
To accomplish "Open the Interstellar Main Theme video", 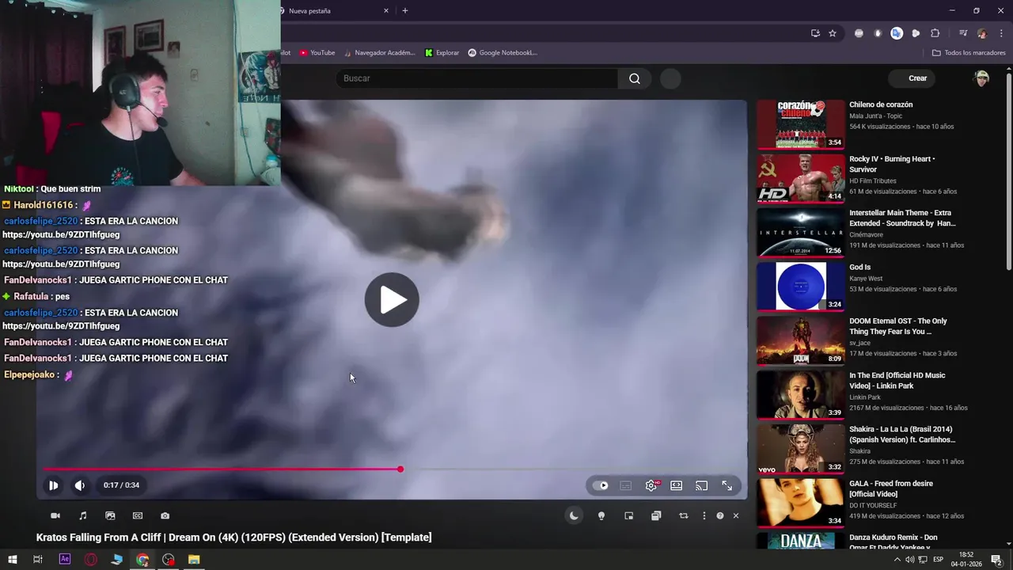I will click(902, 218).
